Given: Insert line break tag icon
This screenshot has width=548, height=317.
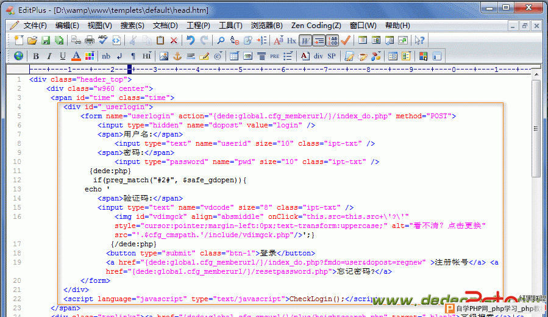Looking at the screenshot, I should (x=119, y=56).
